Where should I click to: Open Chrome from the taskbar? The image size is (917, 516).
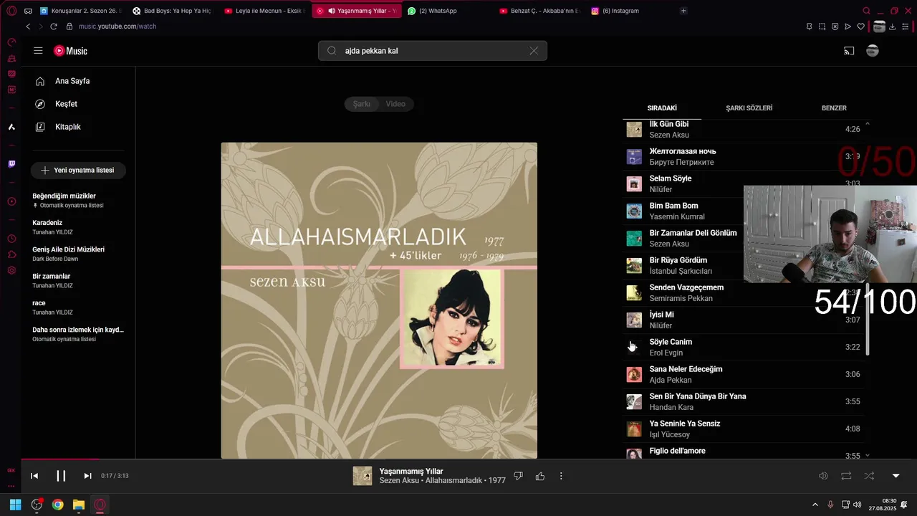pyautogui.click(x=57, y=505)
